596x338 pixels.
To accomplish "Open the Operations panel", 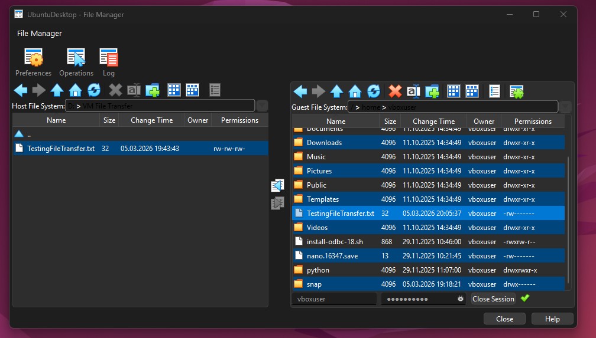I will [x=76, y=62].
